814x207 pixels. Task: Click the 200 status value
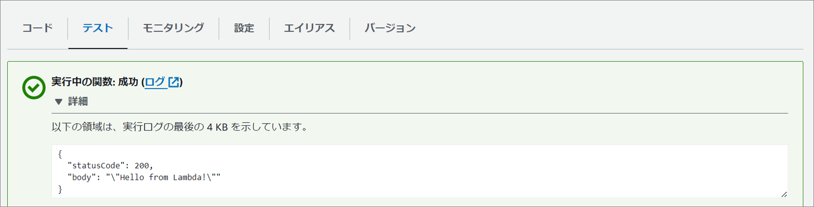(142, 166)
